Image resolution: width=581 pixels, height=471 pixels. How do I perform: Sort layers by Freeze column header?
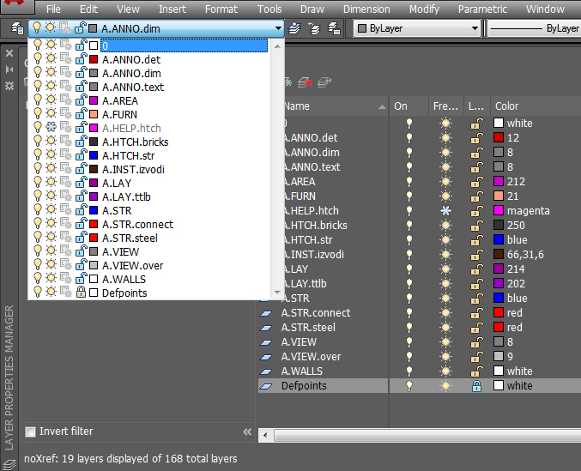point(446,106)
